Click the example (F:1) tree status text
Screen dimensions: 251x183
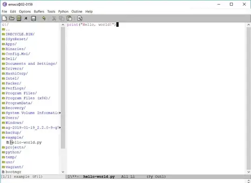pos(28,177)
